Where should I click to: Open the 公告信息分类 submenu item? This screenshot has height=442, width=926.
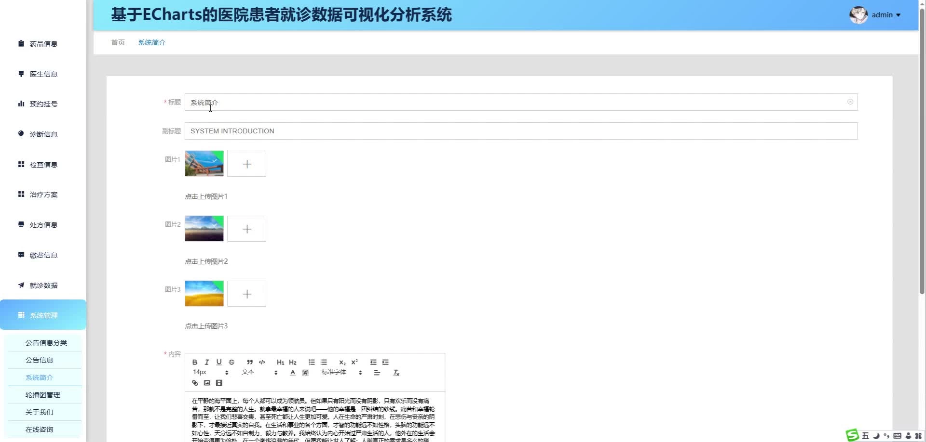(x=46, y=343)
